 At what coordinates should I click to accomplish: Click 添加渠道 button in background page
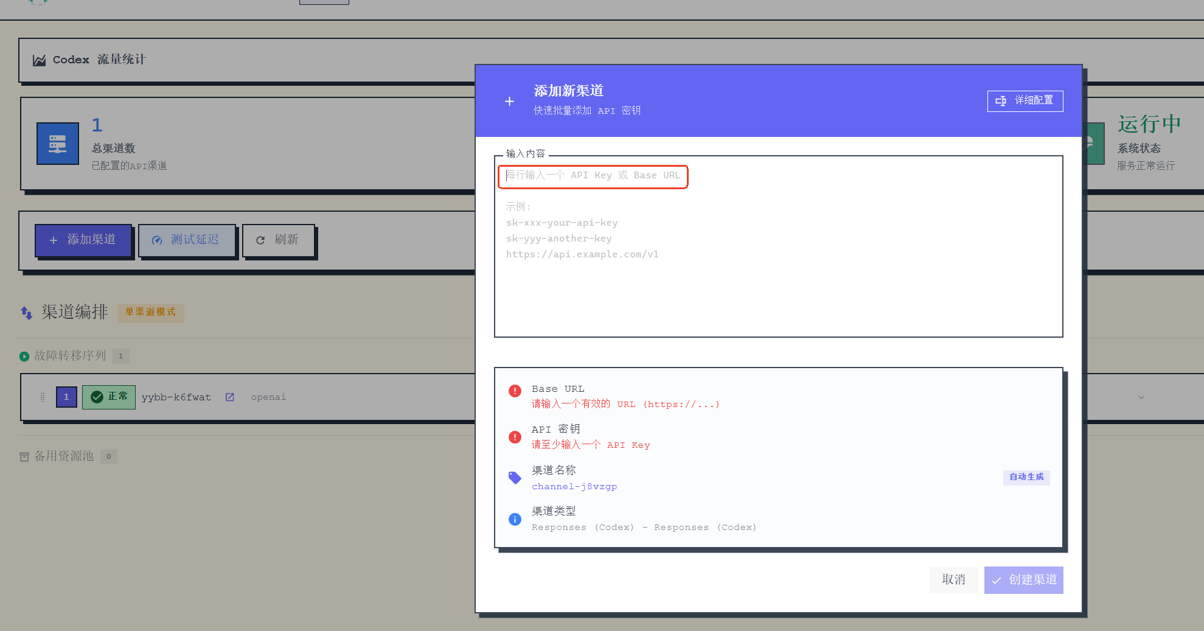tap(83, 240)
